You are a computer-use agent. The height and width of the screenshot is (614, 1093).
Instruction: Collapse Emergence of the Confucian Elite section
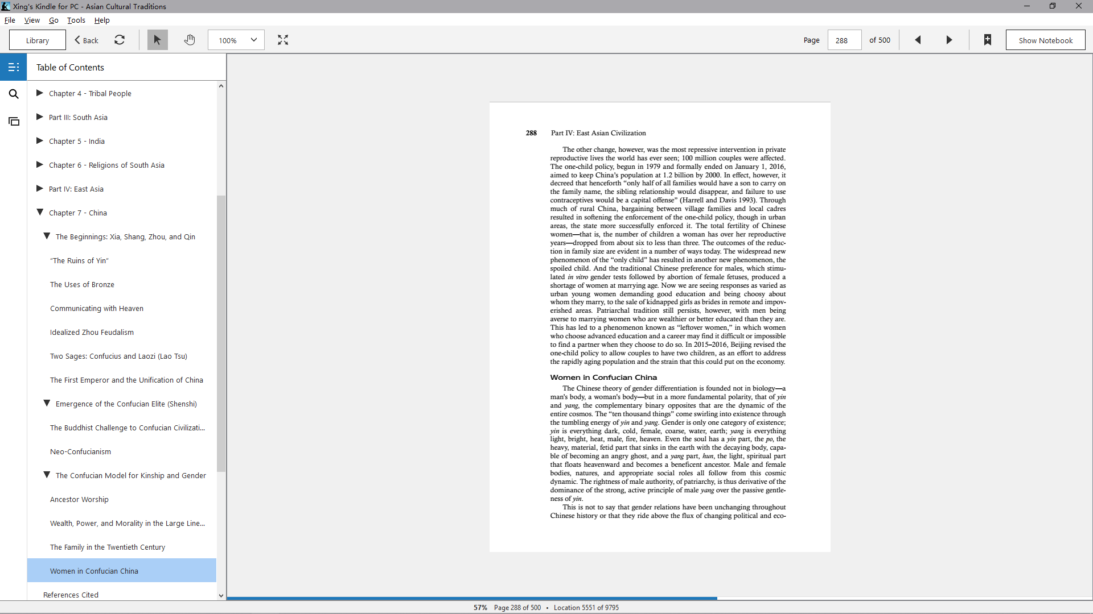pyautogui.click(x=47, y=404)
